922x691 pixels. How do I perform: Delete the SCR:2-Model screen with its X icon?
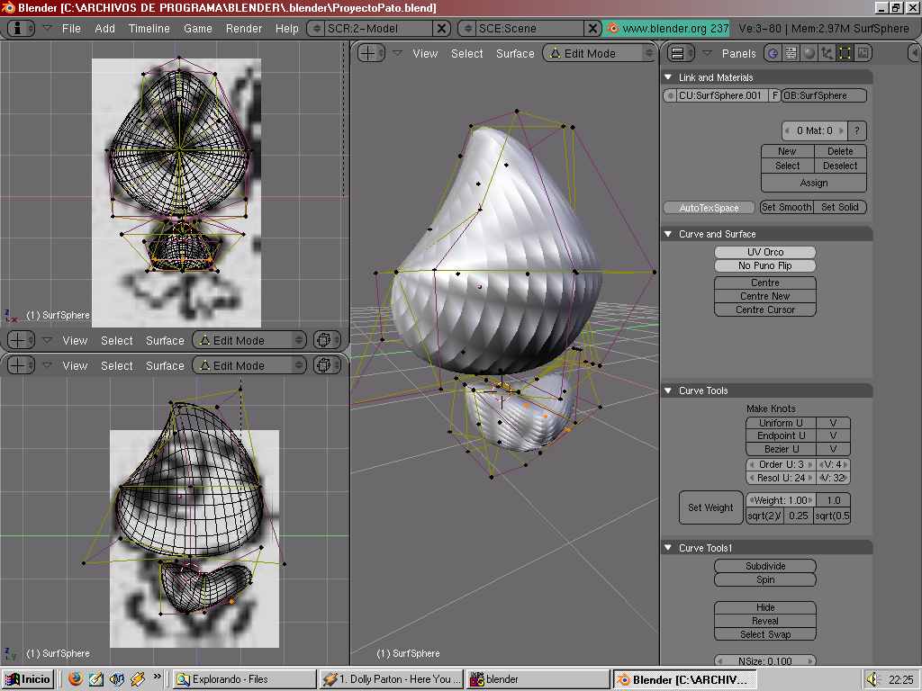441,28
